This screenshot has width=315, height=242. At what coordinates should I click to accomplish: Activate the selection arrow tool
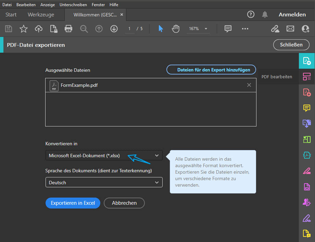tap(161, 29)
